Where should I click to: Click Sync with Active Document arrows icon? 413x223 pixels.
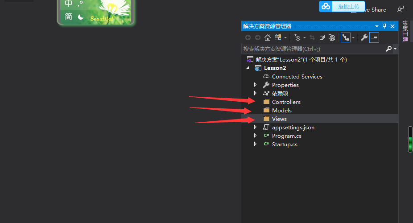pyautogui.click(x=312, y=37)
